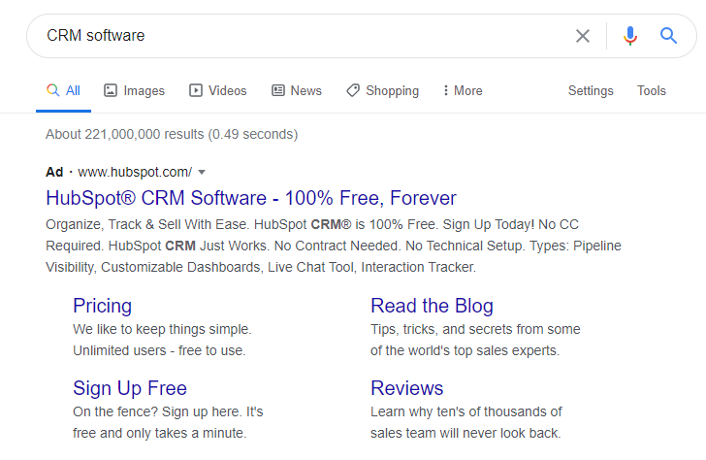Open search Settings
The height and width of the screenshot is (460, 706).
(591, 91)
